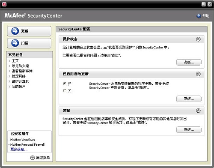This screenshot has width=214, height=168.
Task: Go to Home (主页) in common tasks
Action: (15, 61)
